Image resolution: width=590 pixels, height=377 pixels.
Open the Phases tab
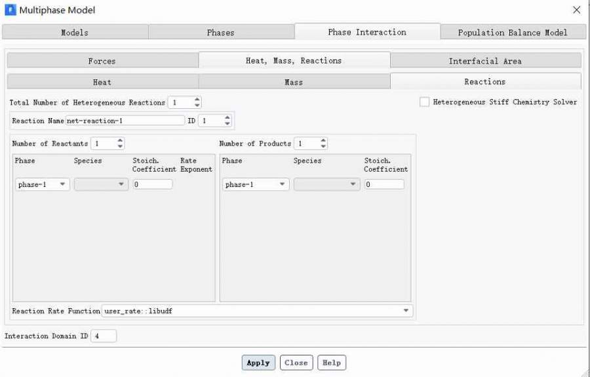click(221, 32)
